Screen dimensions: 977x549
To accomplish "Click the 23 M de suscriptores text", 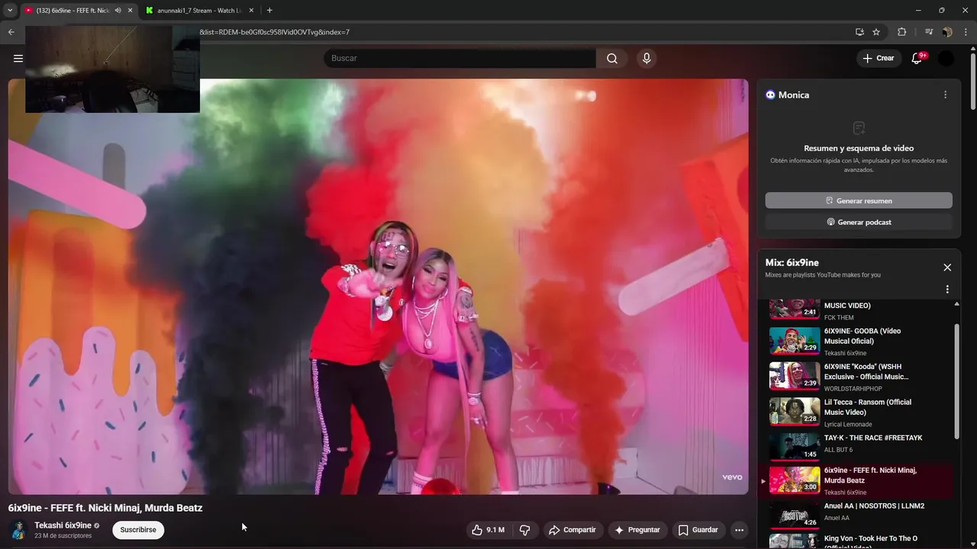I will tap(63, 536).
